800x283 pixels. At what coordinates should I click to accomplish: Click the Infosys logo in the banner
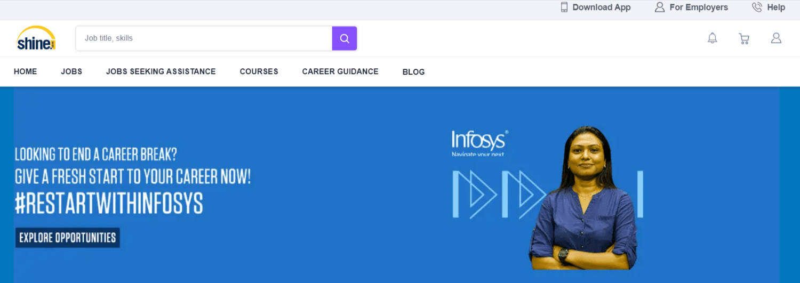point(479,141)
